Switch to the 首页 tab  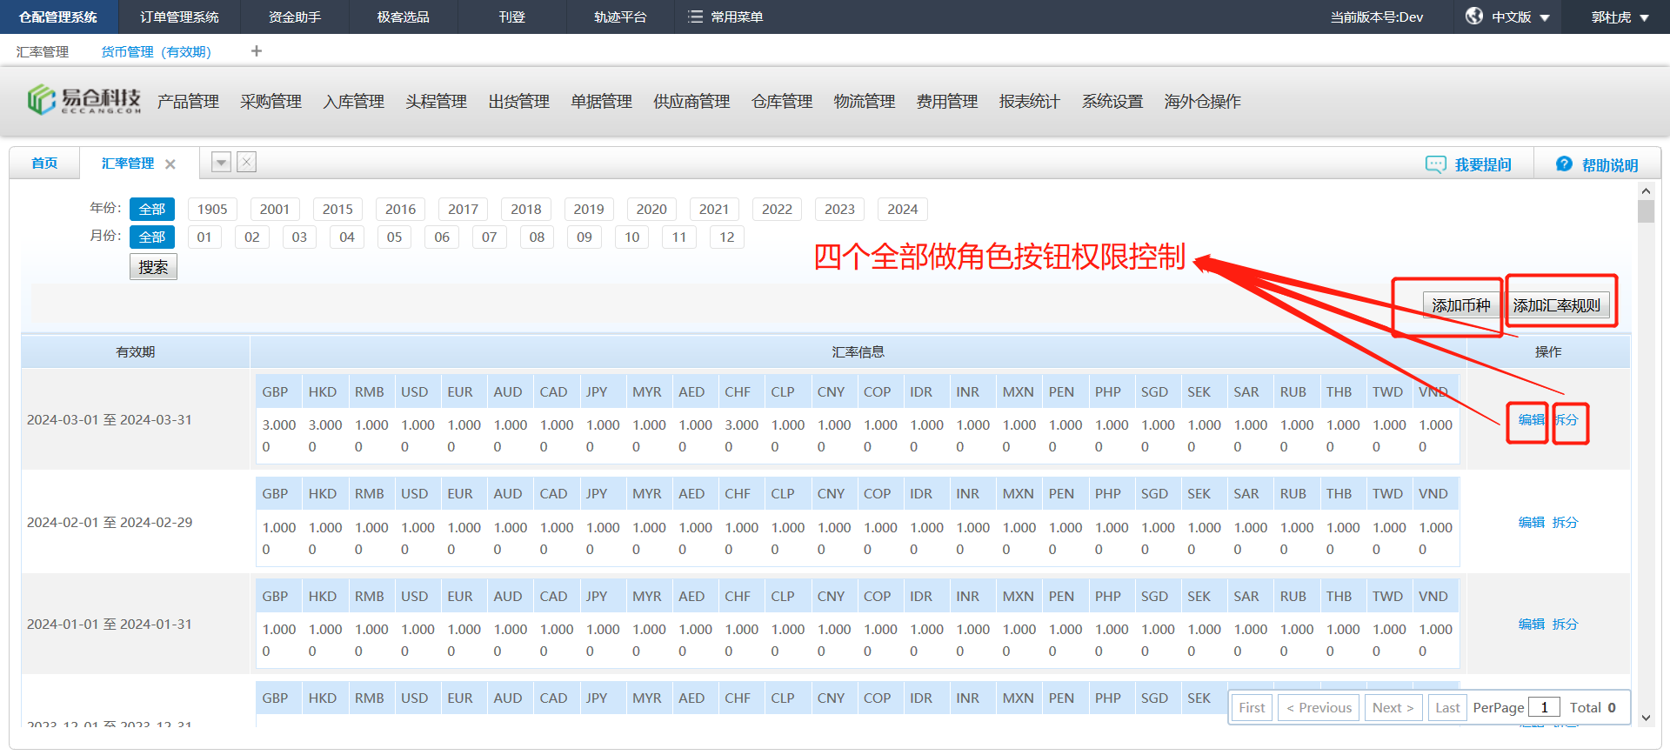tap(44, 164)
